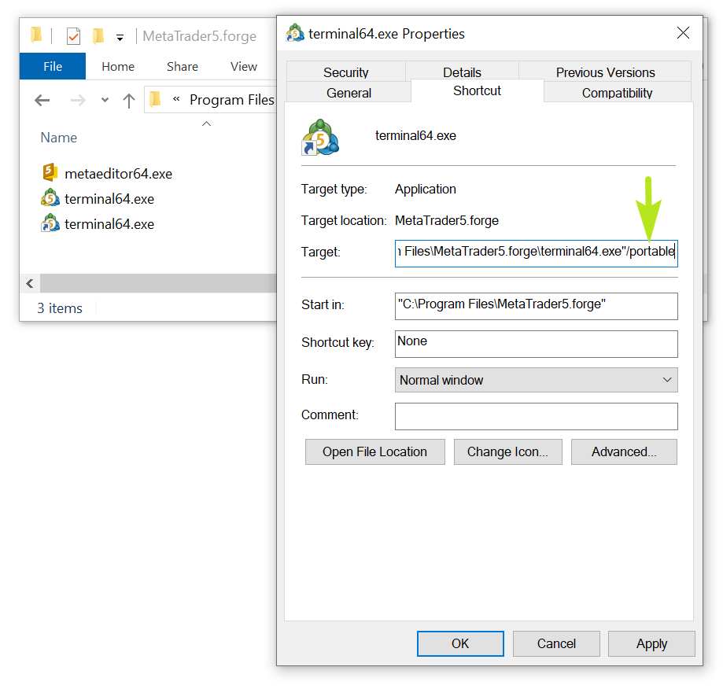Open the recent locations chevron in Explorer

[105, 100]
